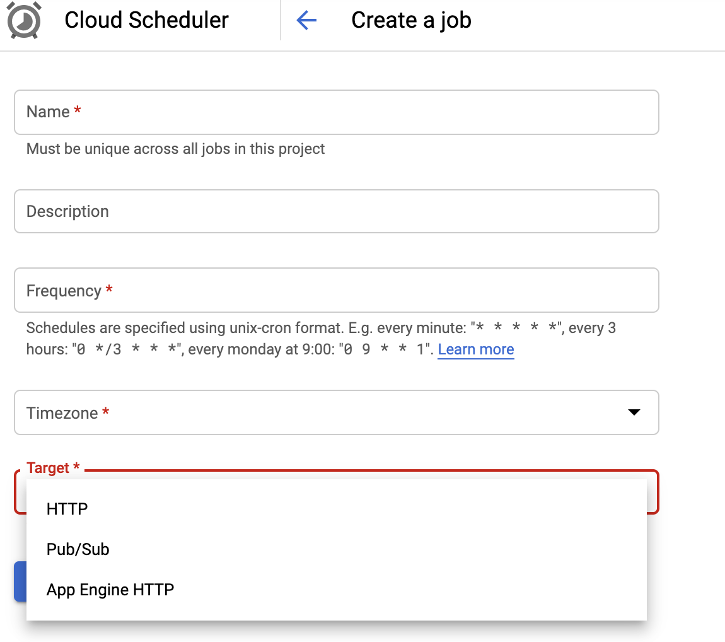This screenshot has height=642, width=725.
Task: Go back using the blue arrow
Action: (306, 21)
